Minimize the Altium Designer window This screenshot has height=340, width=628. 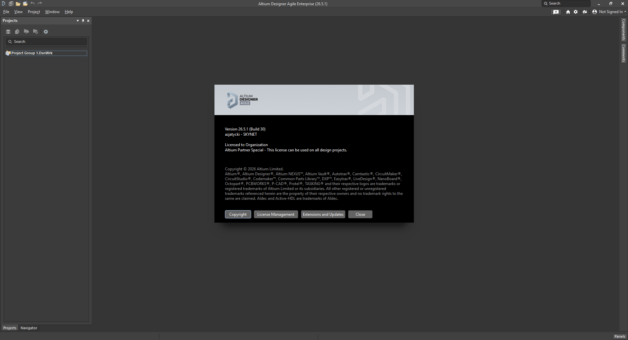click(x=599, y=4)
